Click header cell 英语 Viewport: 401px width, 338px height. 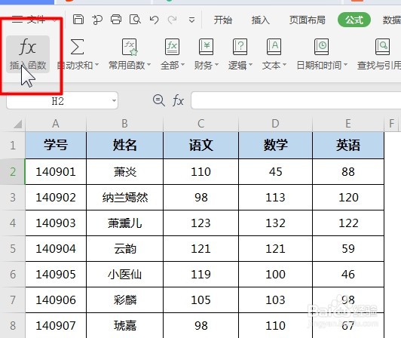[348, 145]
